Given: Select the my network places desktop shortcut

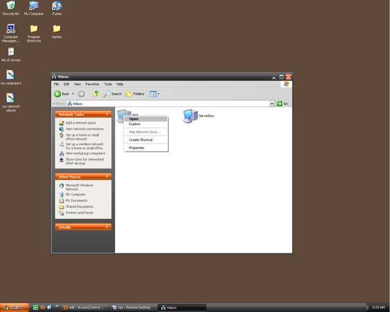Looking at the screenshot, I should point(11,103).
